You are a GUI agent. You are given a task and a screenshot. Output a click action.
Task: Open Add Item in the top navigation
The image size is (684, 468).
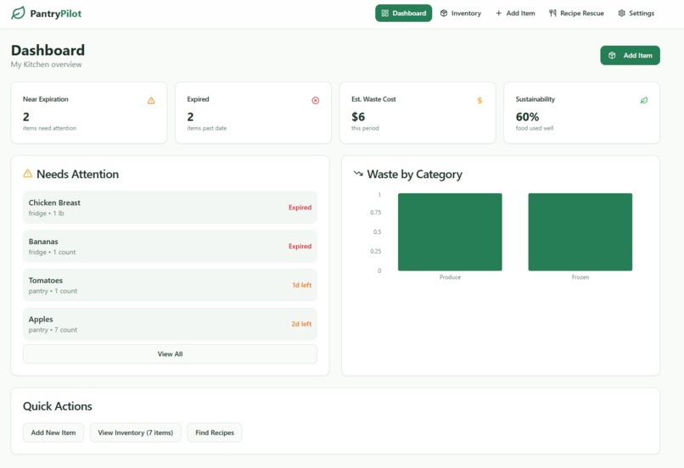tap(515, 13)
